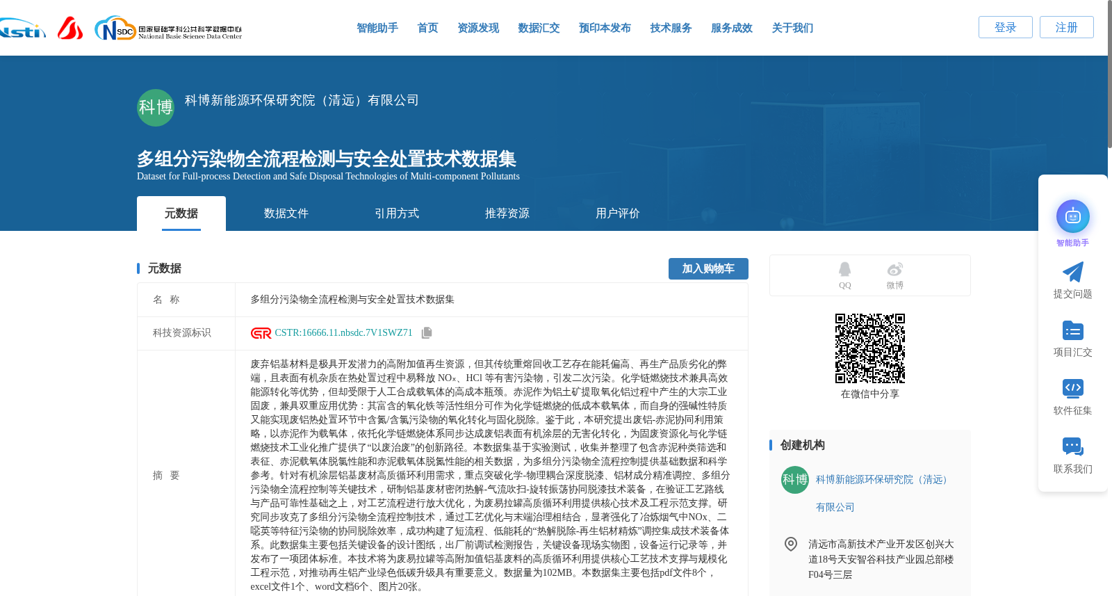Share to QQ
Viewport: 1112px width, 596px height.
[x=844, y=275]
